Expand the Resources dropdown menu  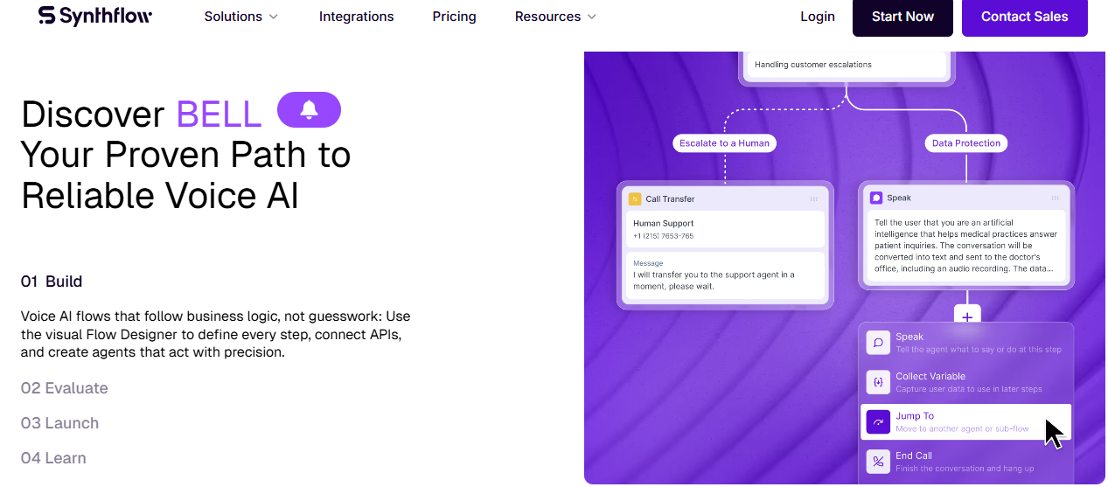(556, 17)
